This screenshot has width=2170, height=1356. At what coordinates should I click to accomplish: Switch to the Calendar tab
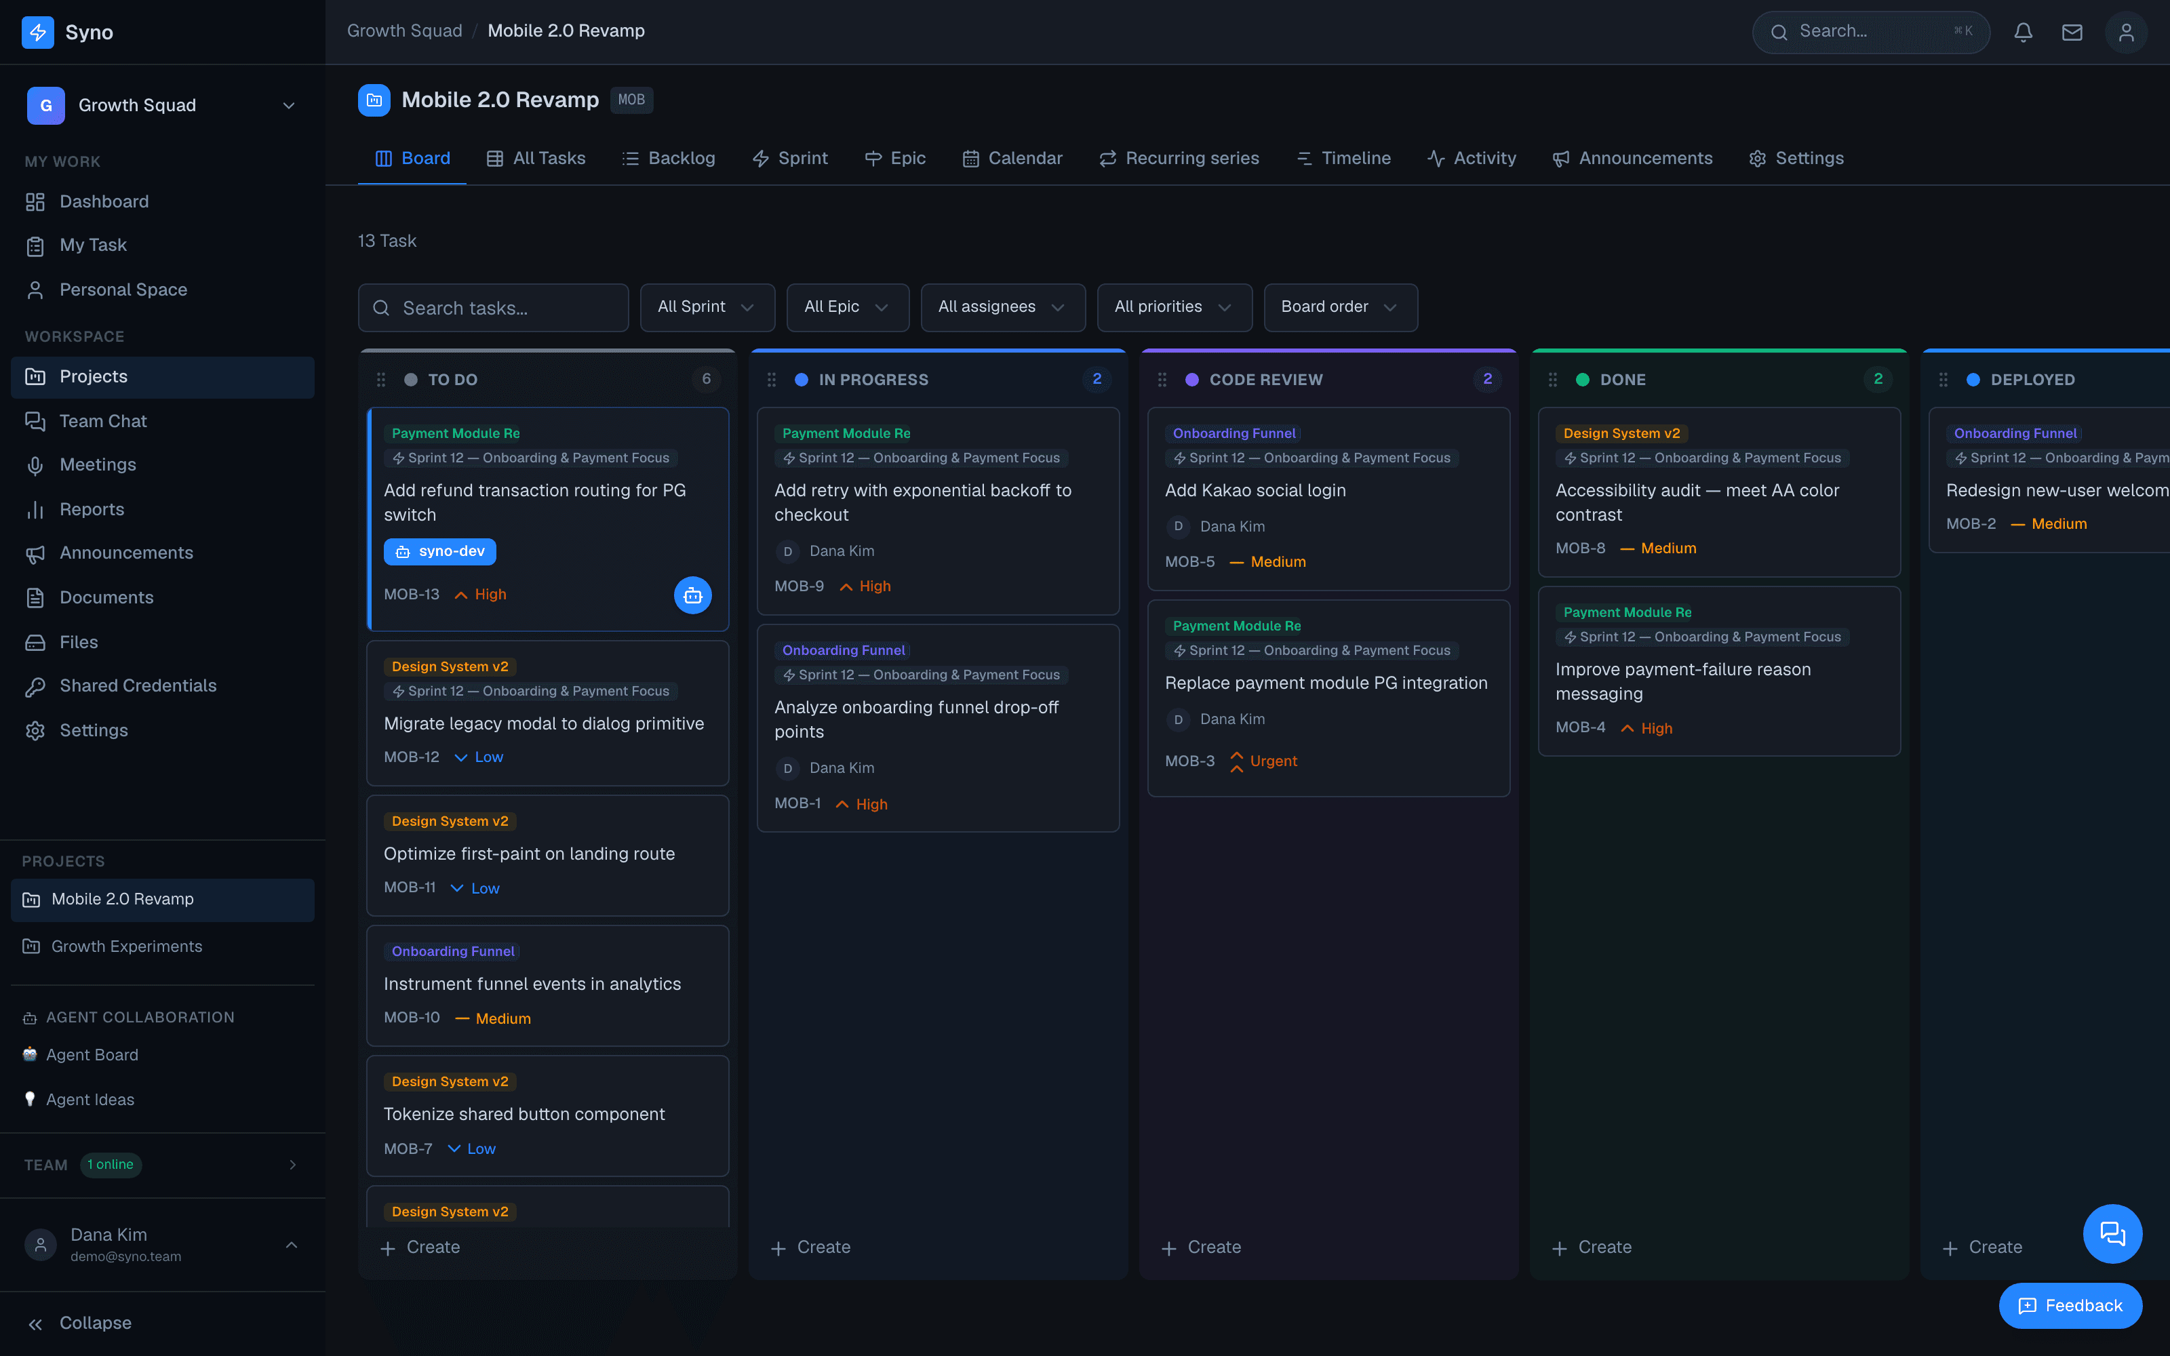1012,159
